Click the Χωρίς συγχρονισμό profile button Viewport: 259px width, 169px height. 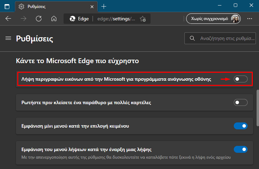click(x=213, y=19)
